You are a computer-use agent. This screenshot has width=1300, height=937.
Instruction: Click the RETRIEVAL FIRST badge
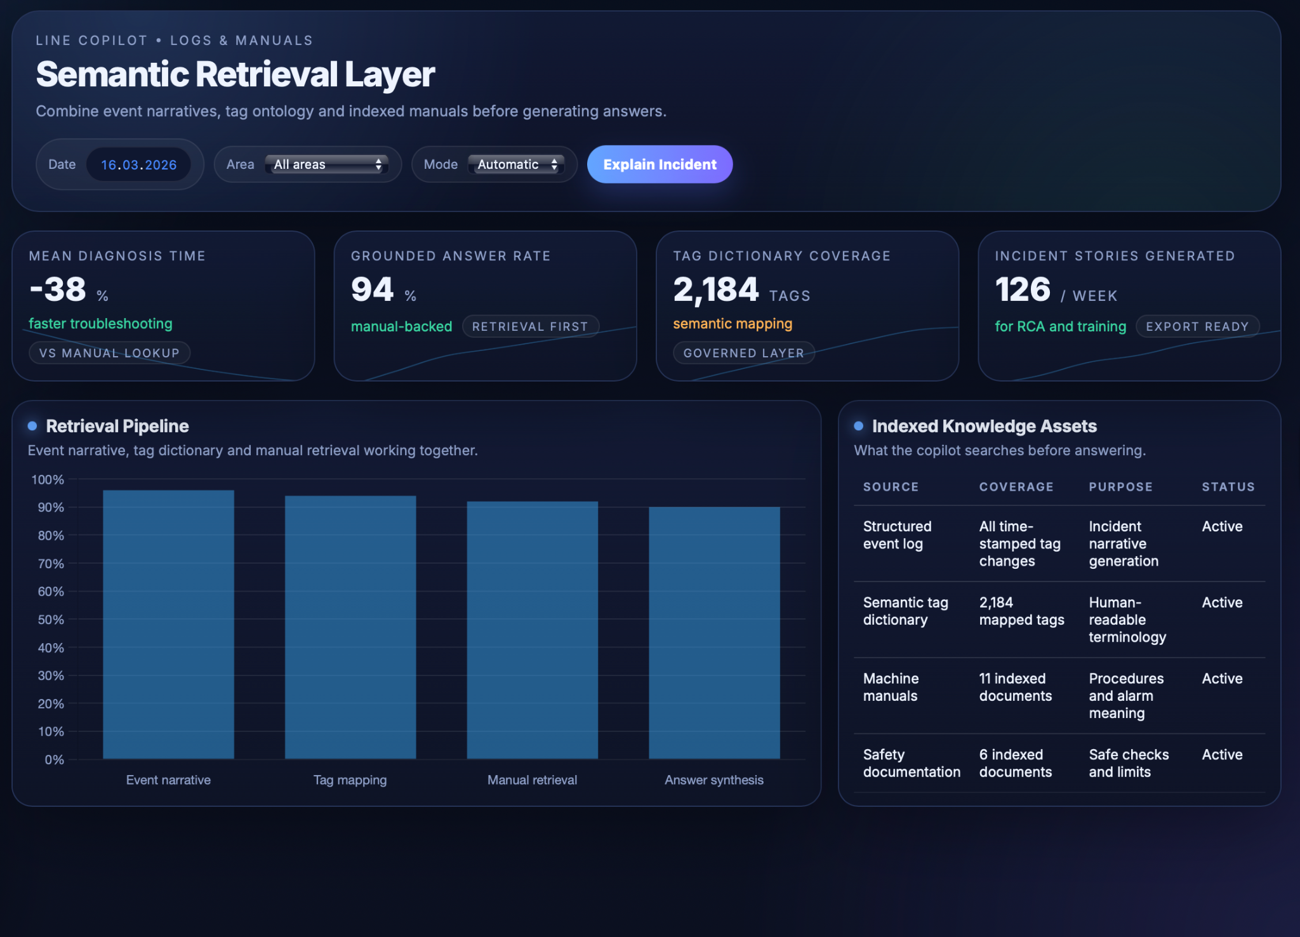pos(530,326)
